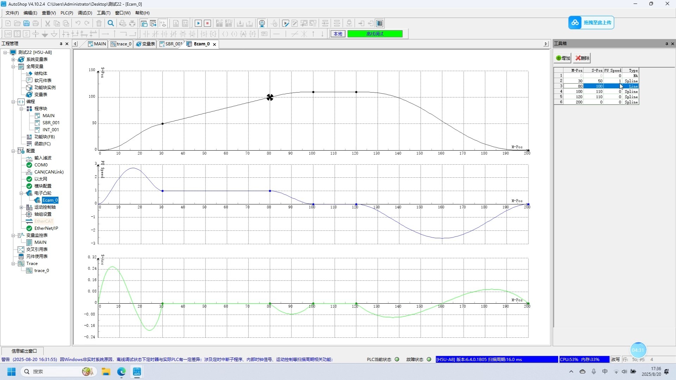
Task: Click the 拖拽至此上传 cloud upload button
Action: pos(591,23)
